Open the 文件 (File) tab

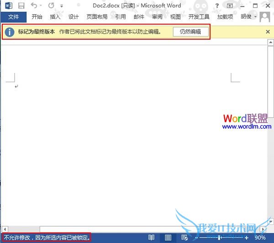[13, 17]
